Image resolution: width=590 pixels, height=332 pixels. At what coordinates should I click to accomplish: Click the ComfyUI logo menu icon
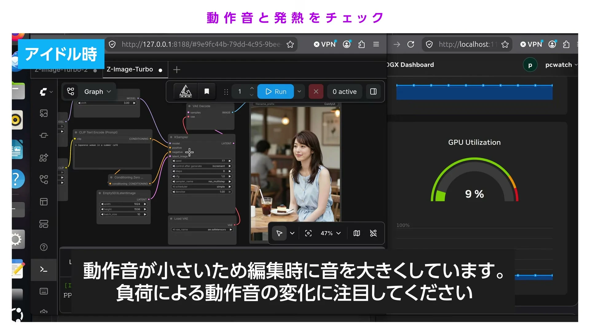point(43,92)
